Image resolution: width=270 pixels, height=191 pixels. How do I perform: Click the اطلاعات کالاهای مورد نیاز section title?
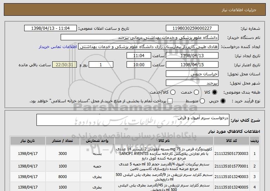coord(234,131)
